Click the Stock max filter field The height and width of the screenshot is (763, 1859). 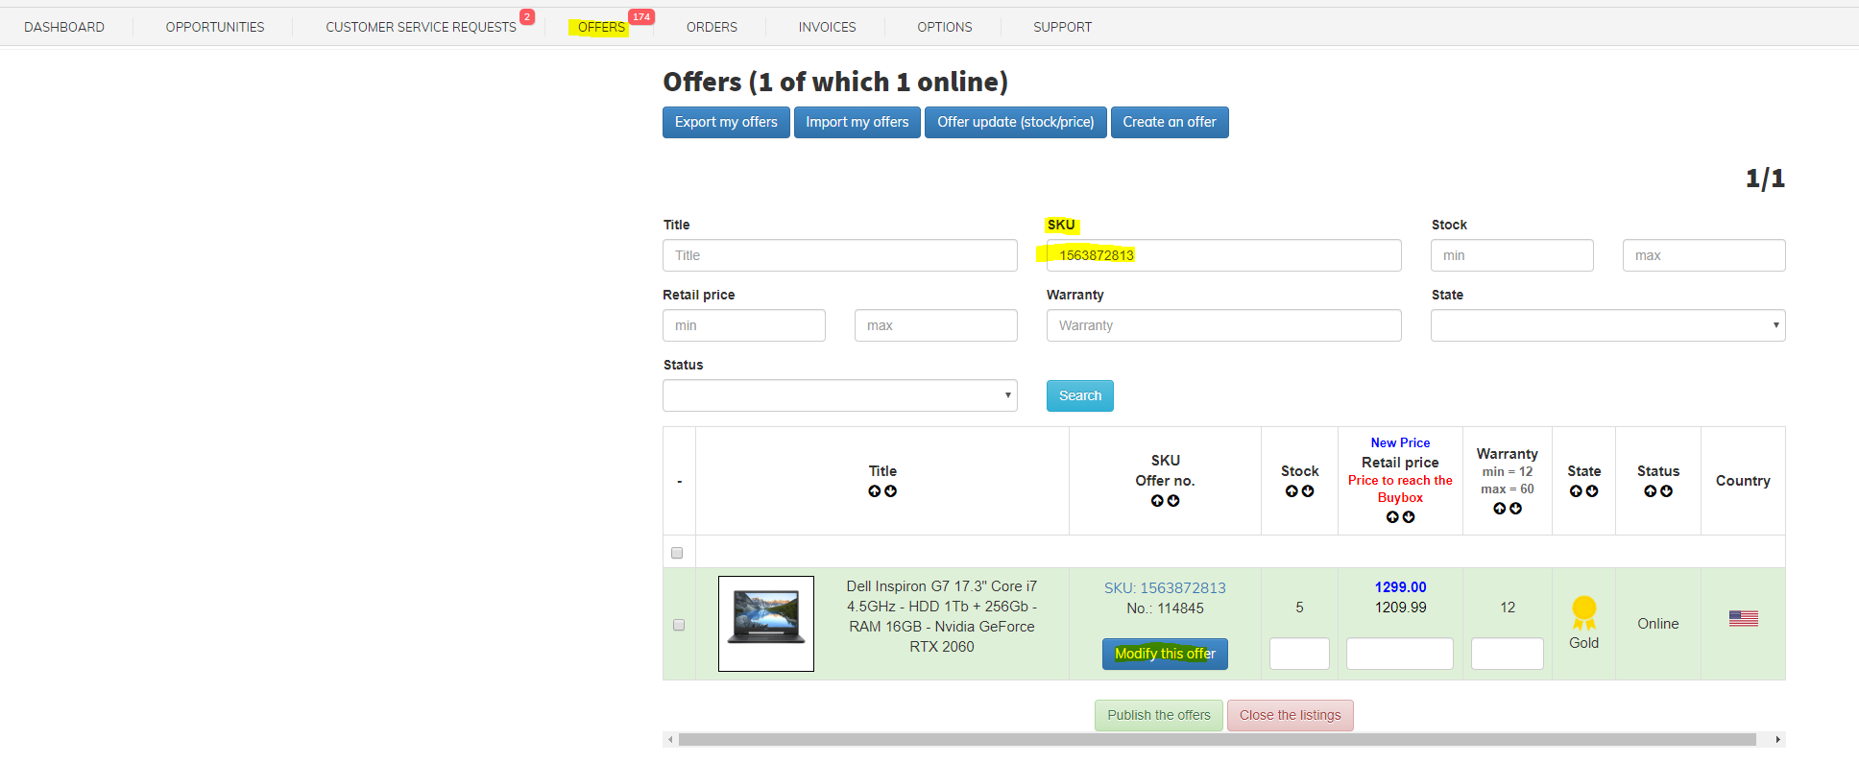[1704, 255]
